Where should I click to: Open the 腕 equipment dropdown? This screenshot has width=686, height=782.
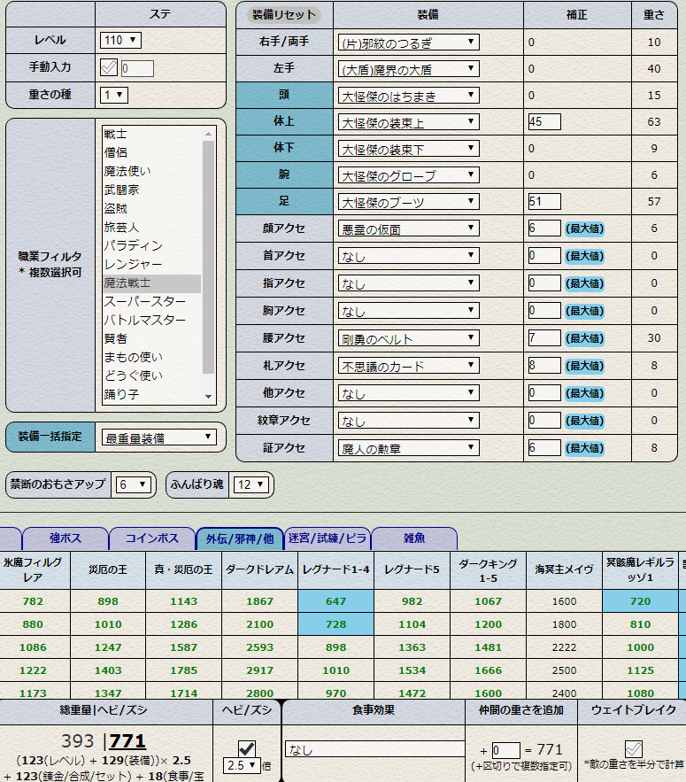[408, 175]
